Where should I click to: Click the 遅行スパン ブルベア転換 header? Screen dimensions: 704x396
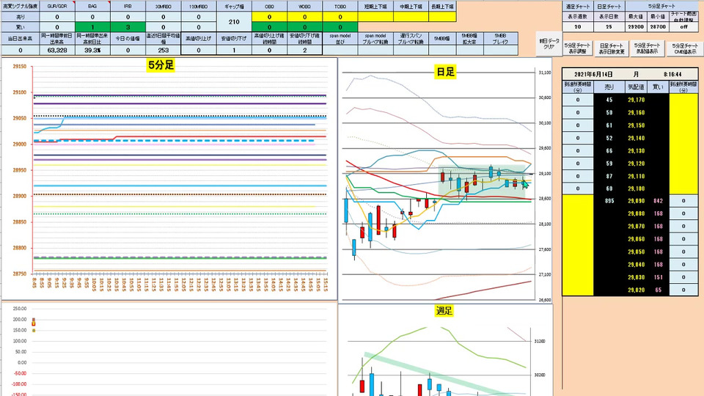pos(411,39)
